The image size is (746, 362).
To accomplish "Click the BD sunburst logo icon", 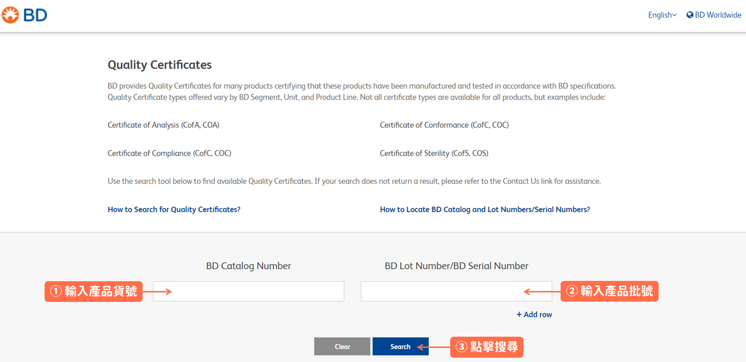I will (10, 15).
